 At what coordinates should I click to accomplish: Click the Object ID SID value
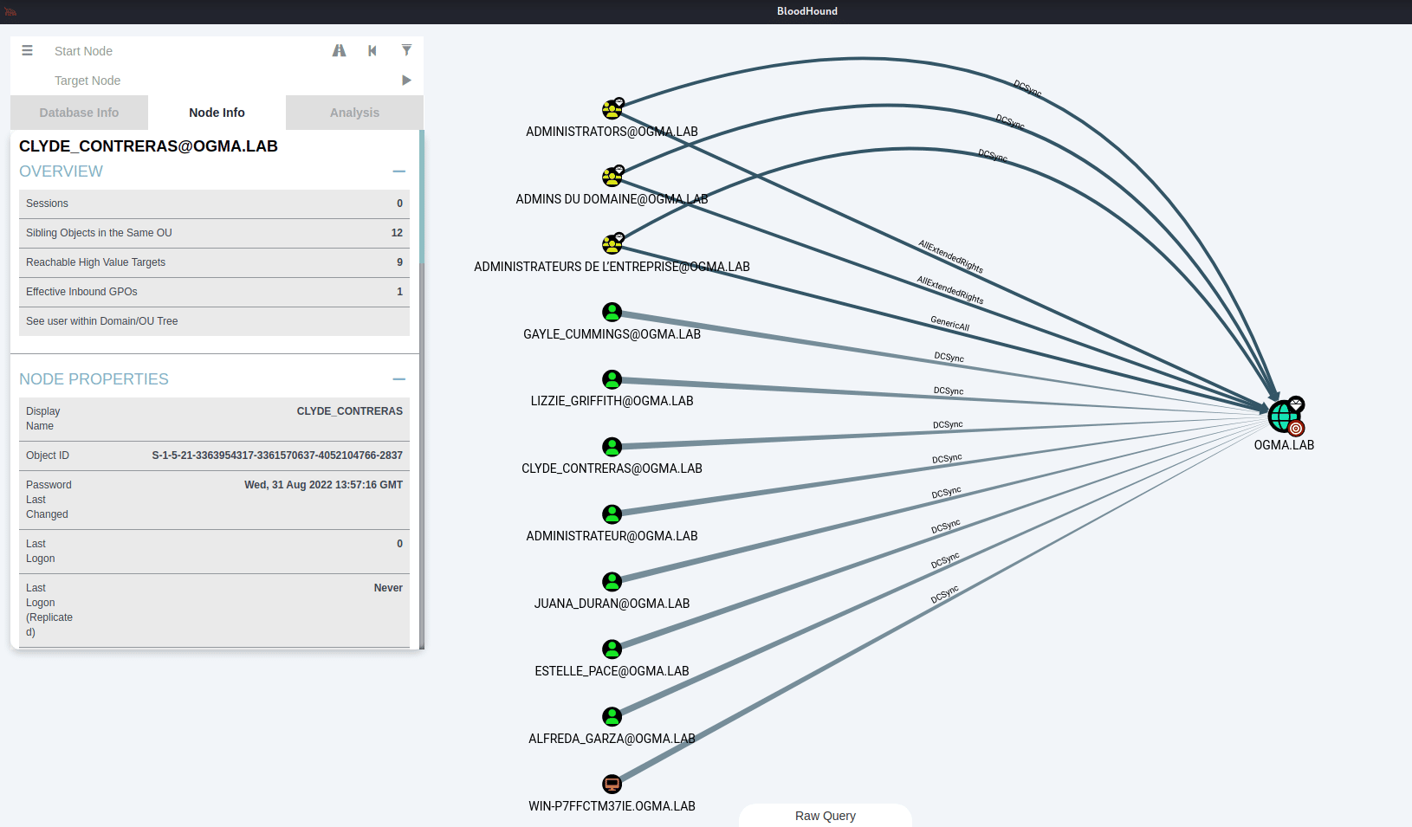coord(277,455)
